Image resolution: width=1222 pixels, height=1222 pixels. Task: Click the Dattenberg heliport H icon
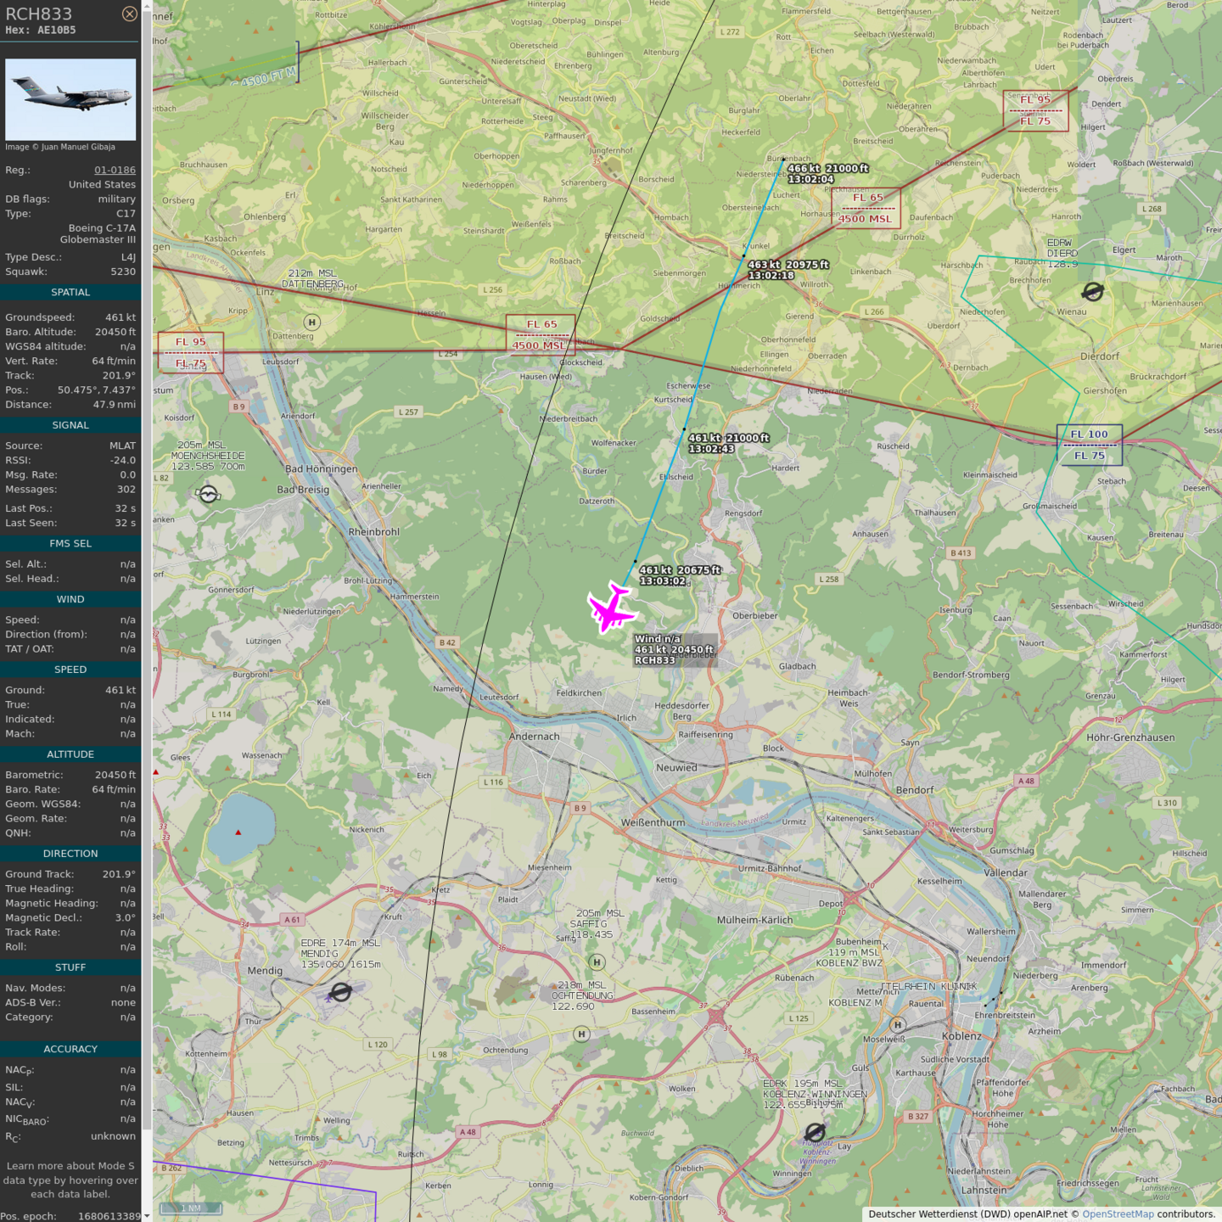pyautogui.click(x=312, y=322)
